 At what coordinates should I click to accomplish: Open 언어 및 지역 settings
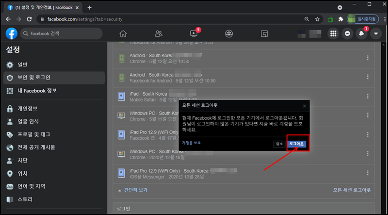tap(54, 186)
